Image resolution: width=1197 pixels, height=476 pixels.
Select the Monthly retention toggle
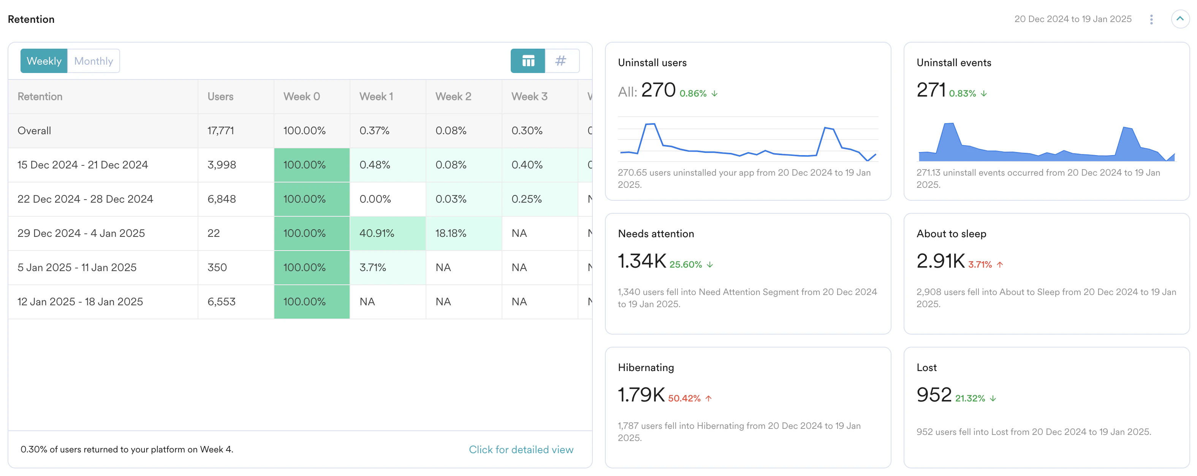93,61
